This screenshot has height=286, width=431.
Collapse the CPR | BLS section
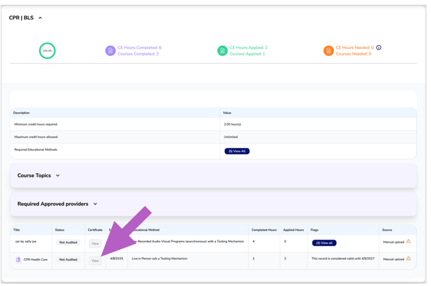pos(40,18)
